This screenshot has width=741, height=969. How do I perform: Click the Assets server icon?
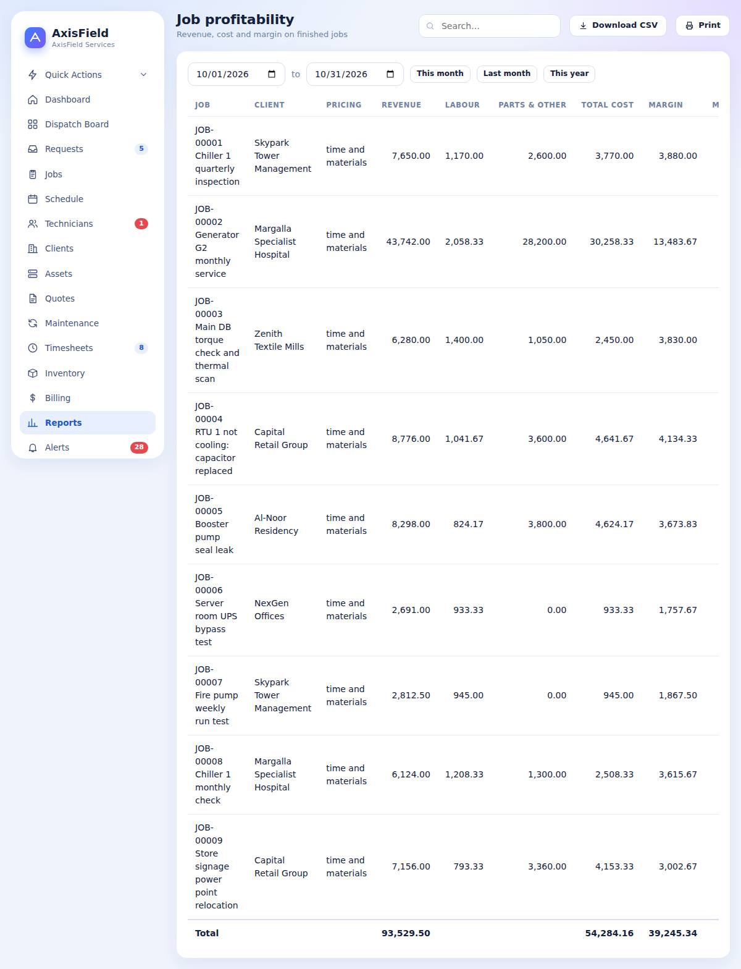tap(33, 274)
